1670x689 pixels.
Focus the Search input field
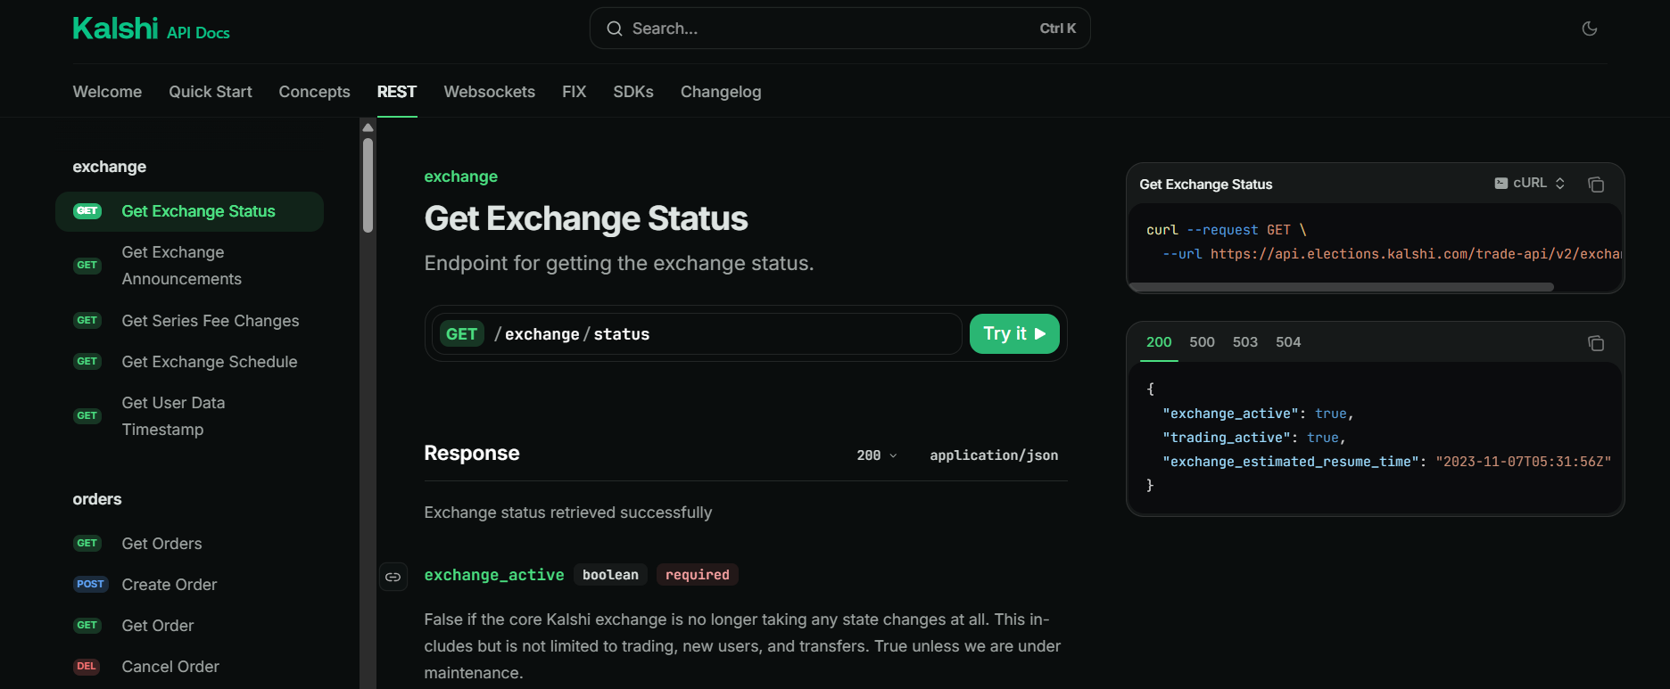click(839, 29)
